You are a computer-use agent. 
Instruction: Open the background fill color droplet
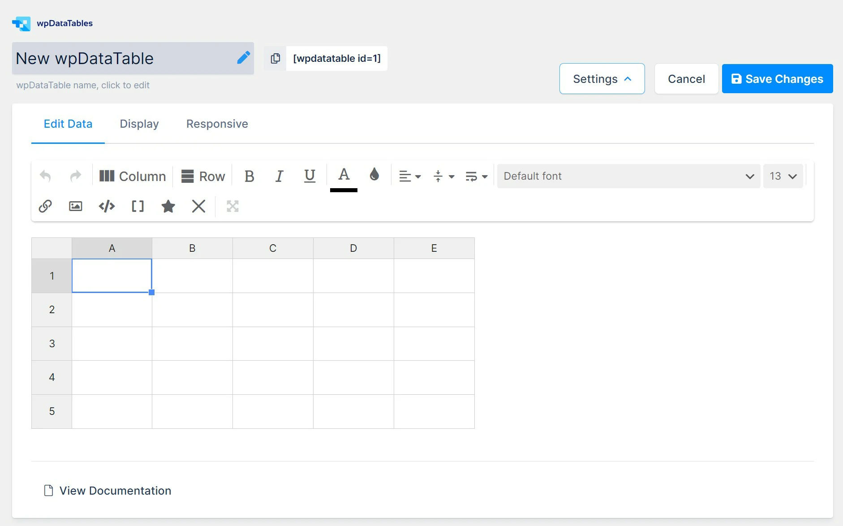374,175
